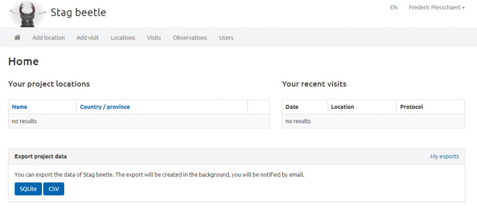Screen dimensions: 477x215
Task: Click the Location column header in recent visits
Action: [x=342, y=107]
